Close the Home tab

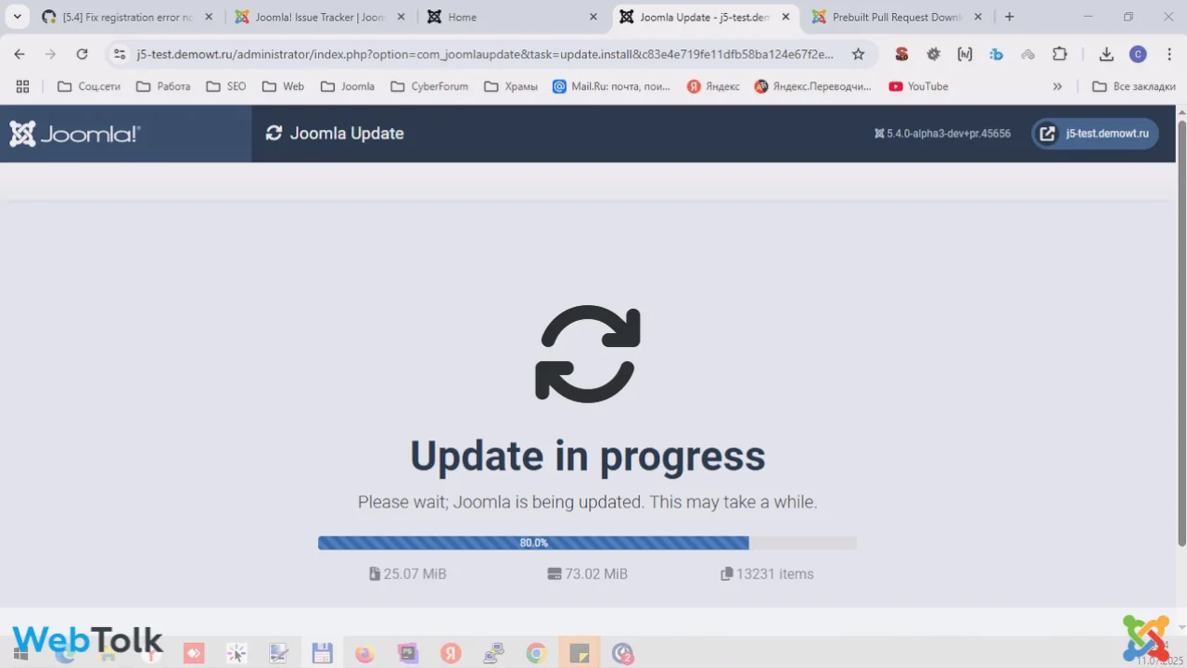pos(593,17)
